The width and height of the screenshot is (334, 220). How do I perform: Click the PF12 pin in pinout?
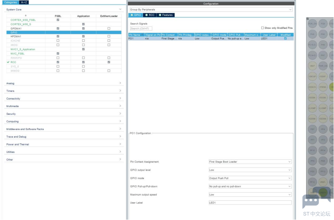pyautogui.click(x=312, y=182)
